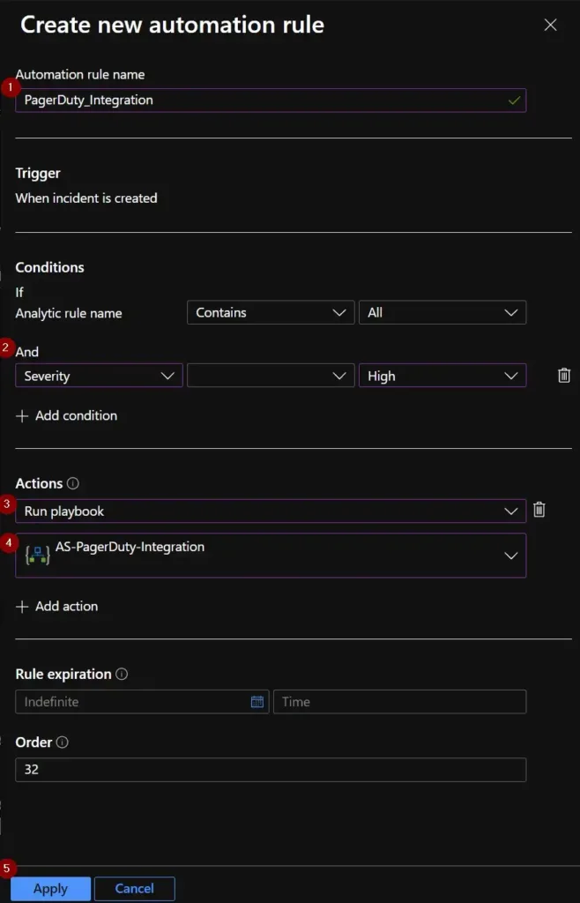Open the calendar picker for rule expiration
Screen dimensions: 580x903
pyautogui.click(x=257, y=701)
